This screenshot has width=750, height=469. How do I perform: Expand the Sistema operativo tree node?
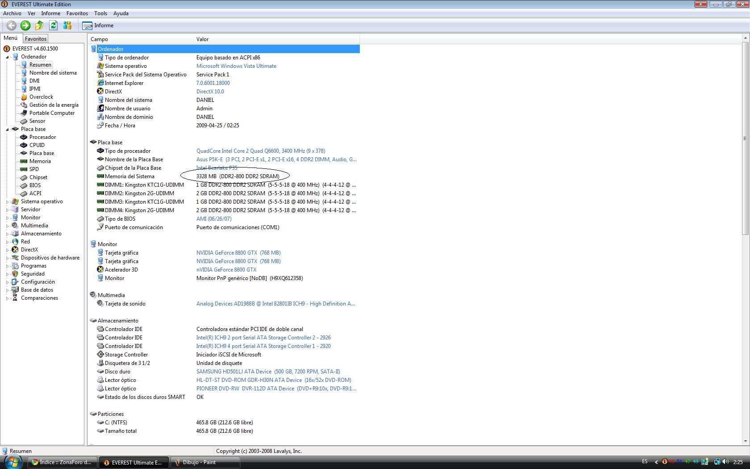coord(7,201)
